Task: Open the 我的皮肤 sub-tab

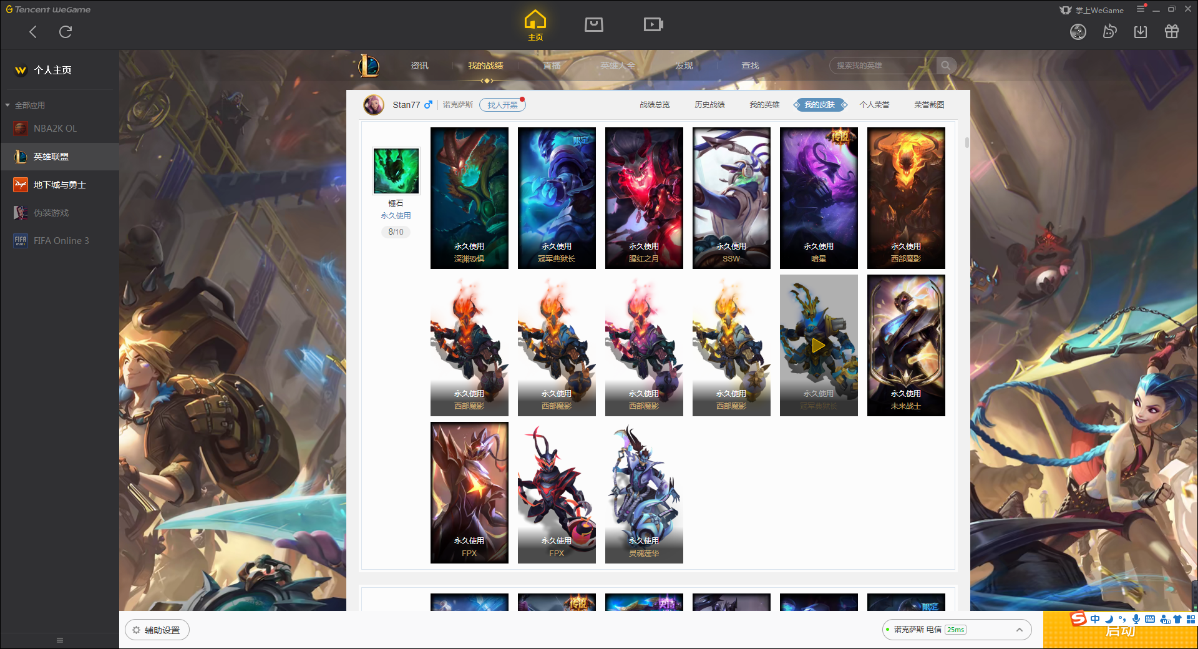Action: pos(819,105)
